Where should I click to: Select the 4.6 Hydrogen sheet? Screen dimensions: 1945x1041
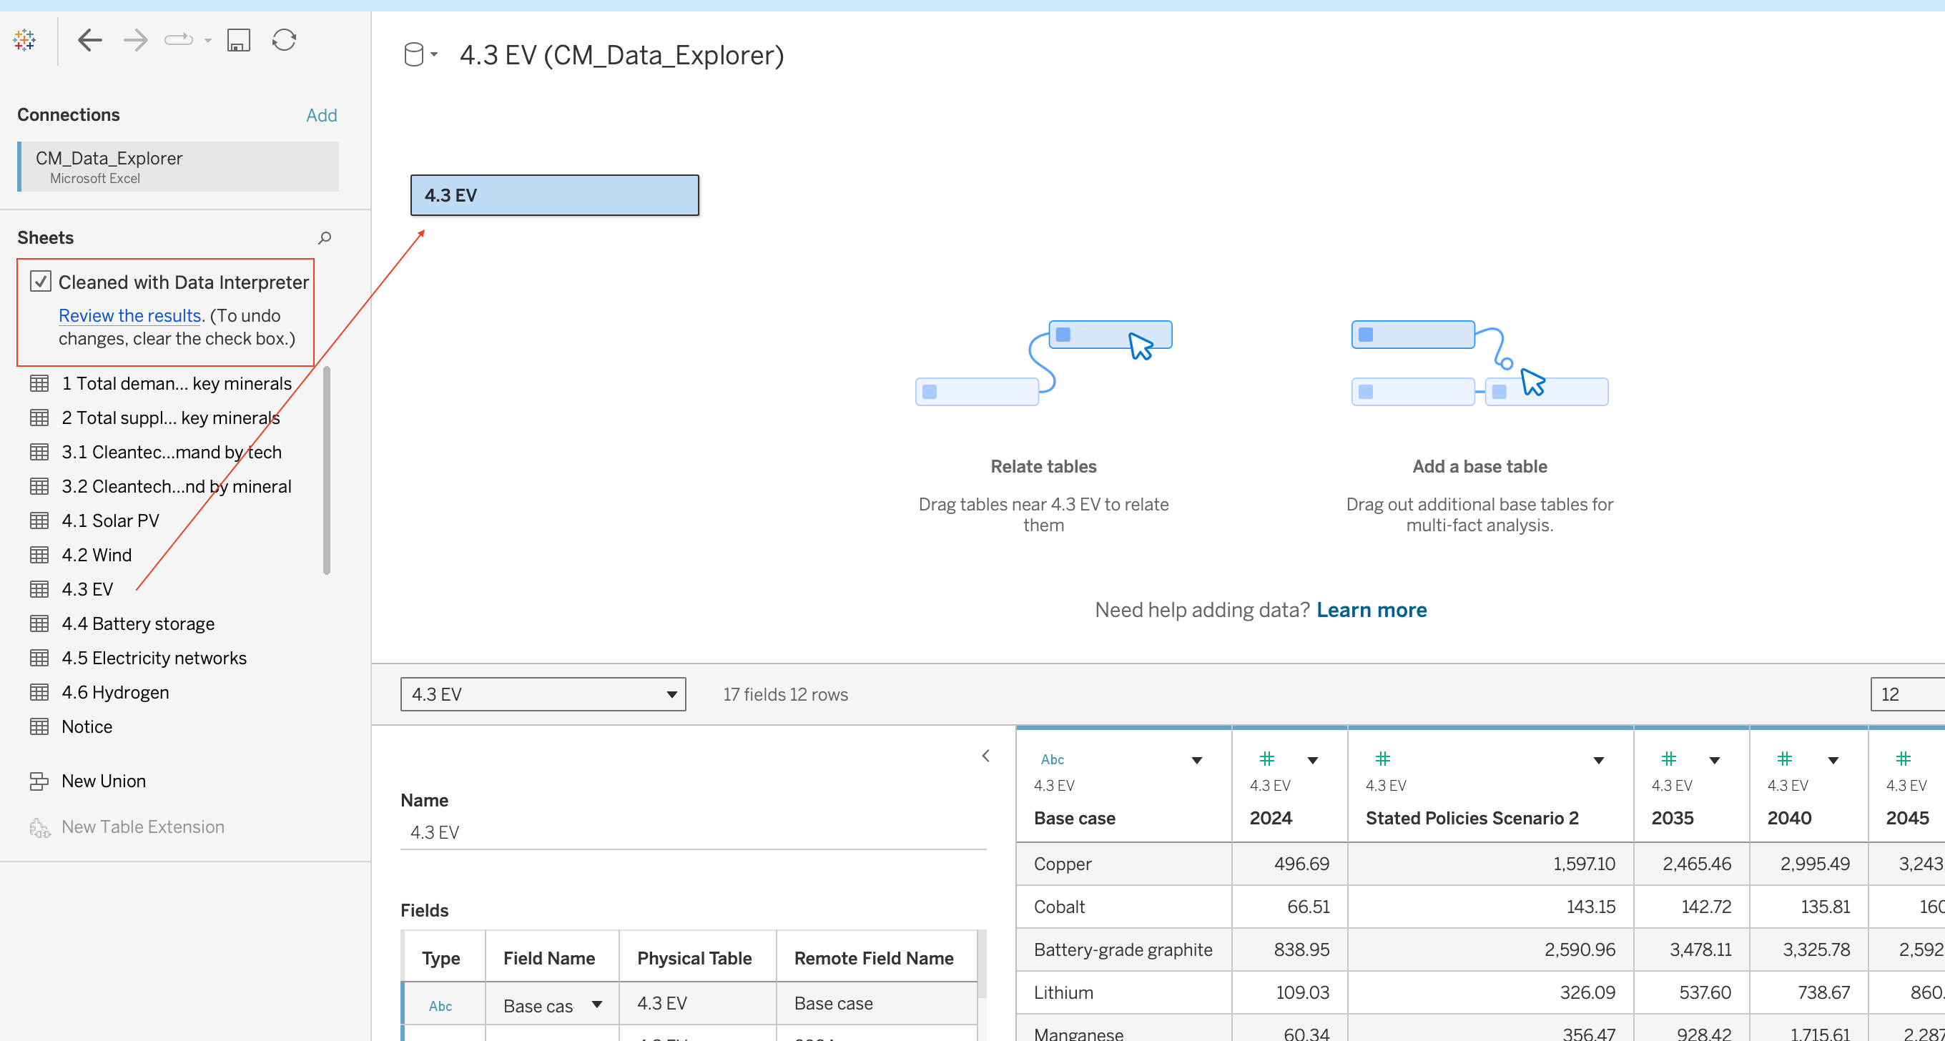(x=116, y=692)
